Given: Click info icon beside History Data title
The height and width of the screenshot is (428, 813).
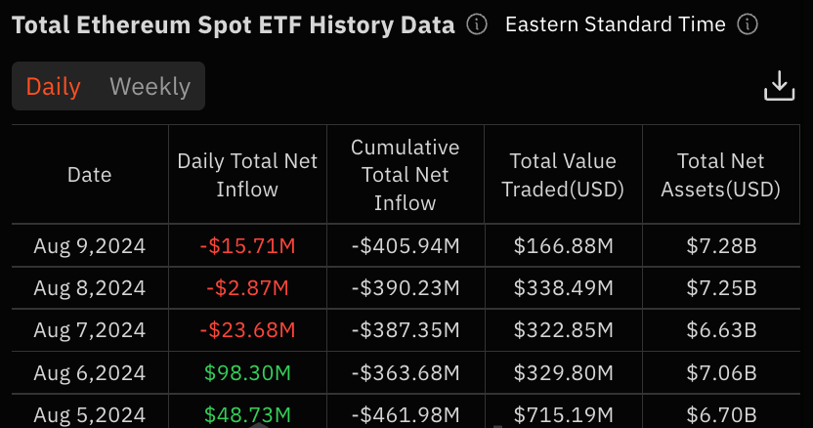Looking at the screenshot, I should click(477, 24).
